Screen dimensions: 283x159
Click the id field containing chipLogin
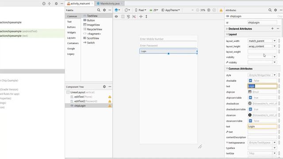[x=262, y=23]
